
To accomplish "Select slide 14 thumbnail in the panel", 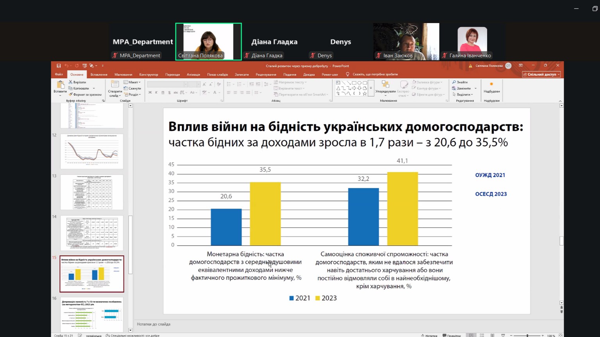I will point(92,233).
